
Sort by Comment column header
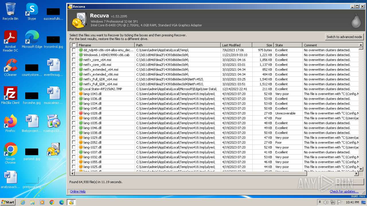click(331, 45)
